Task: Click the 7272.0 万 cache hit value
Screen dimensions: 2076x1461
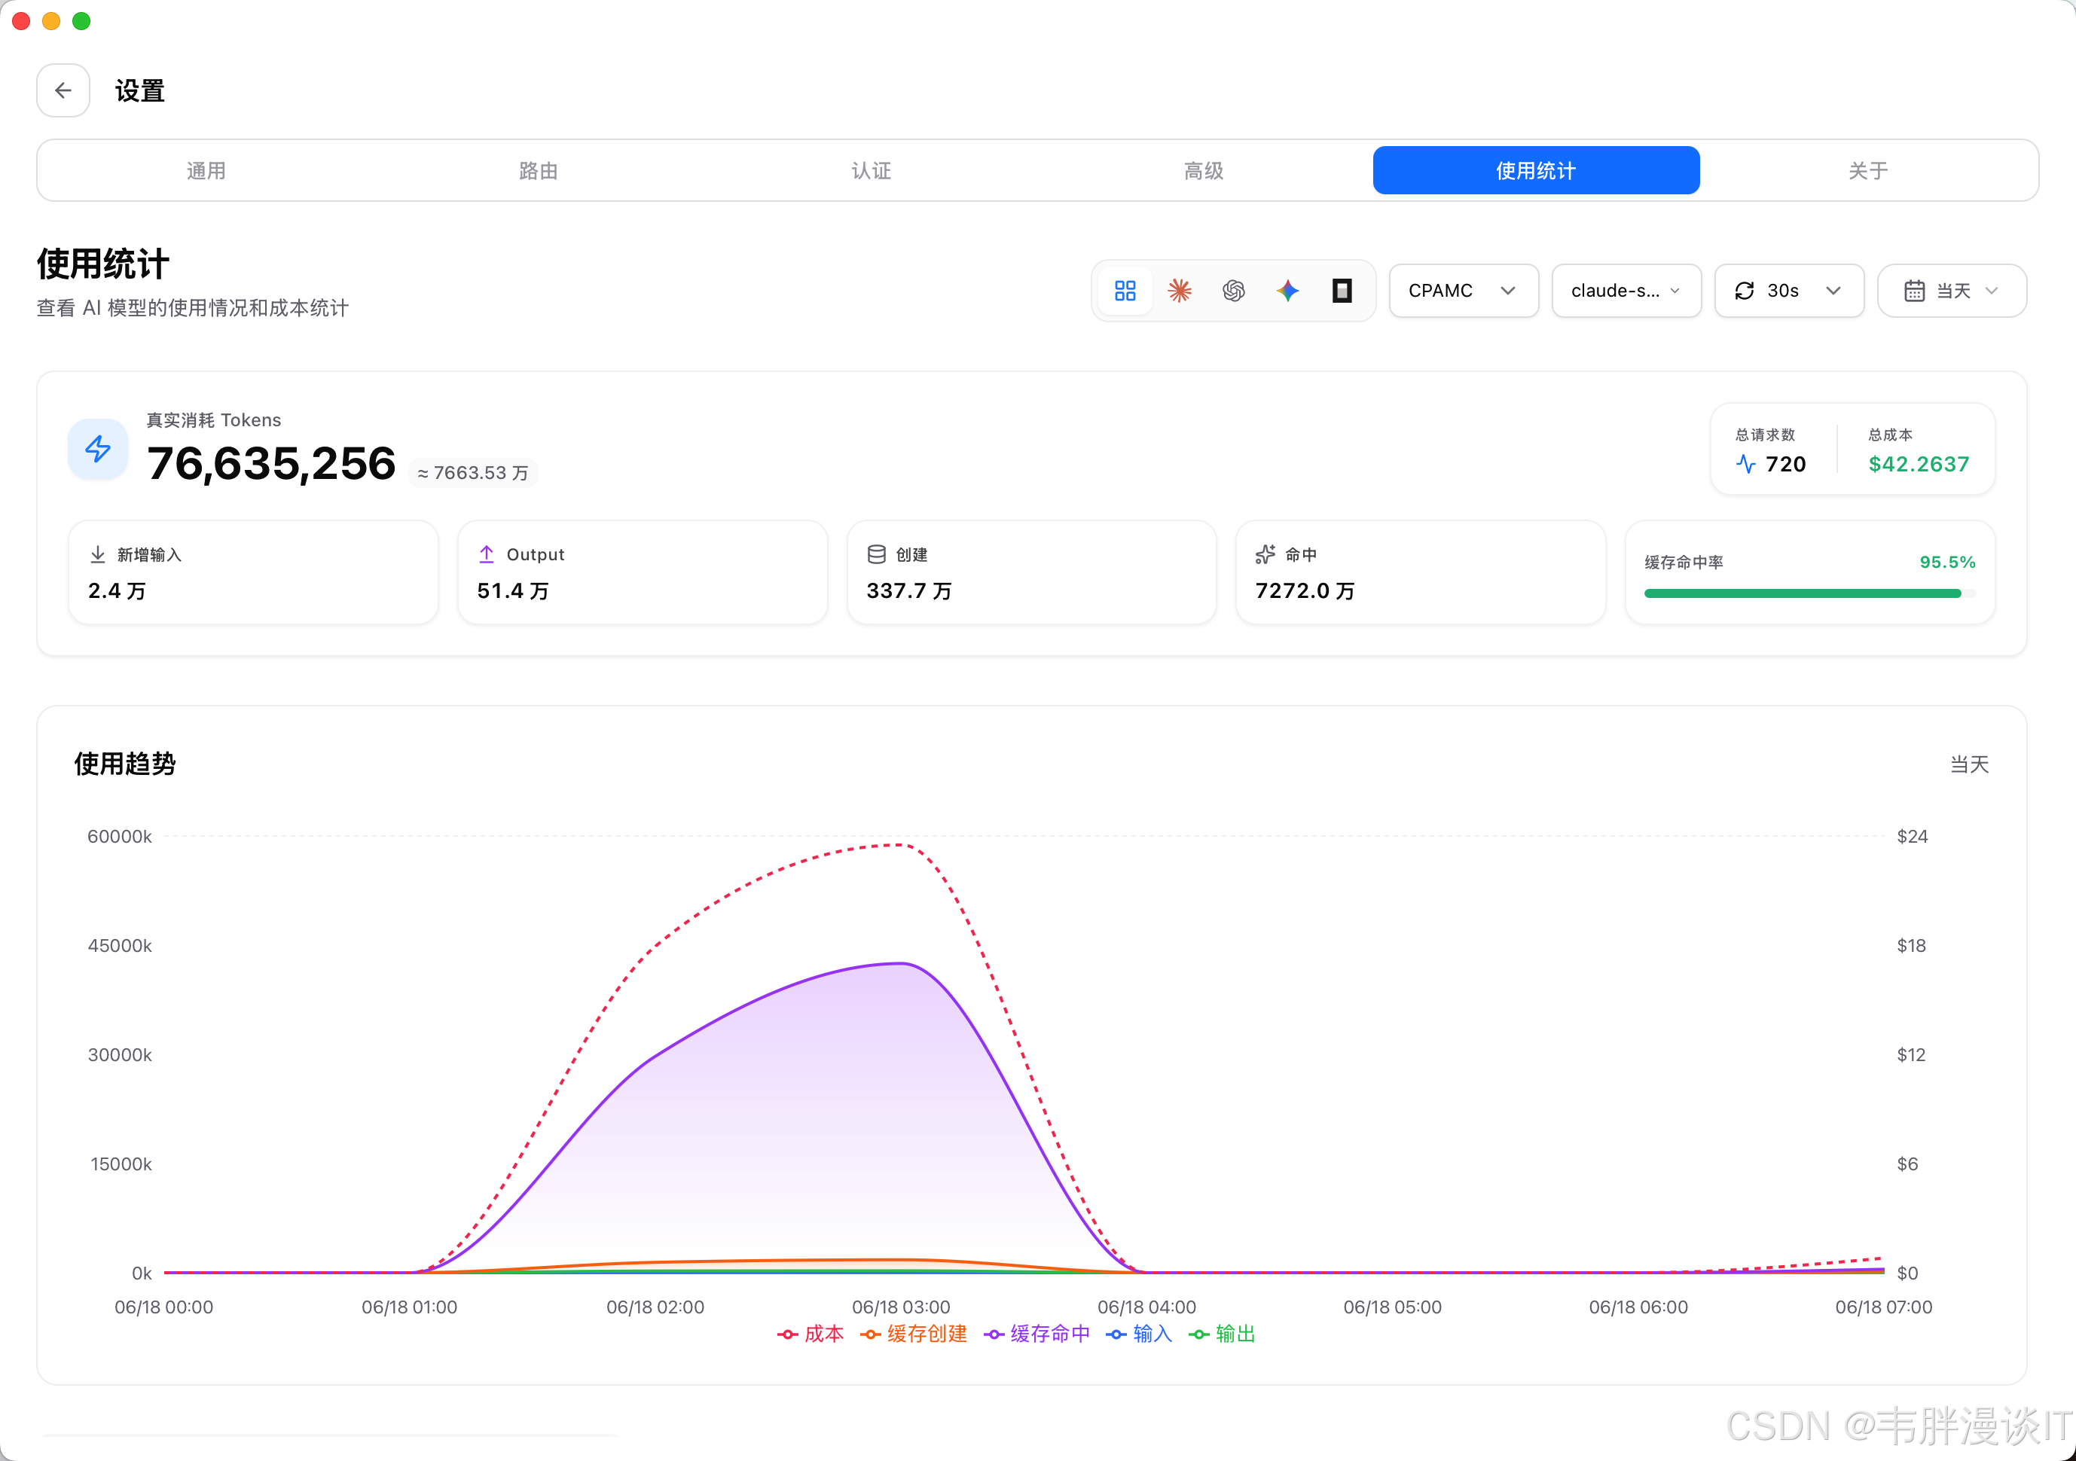Action: point(1305,590)
